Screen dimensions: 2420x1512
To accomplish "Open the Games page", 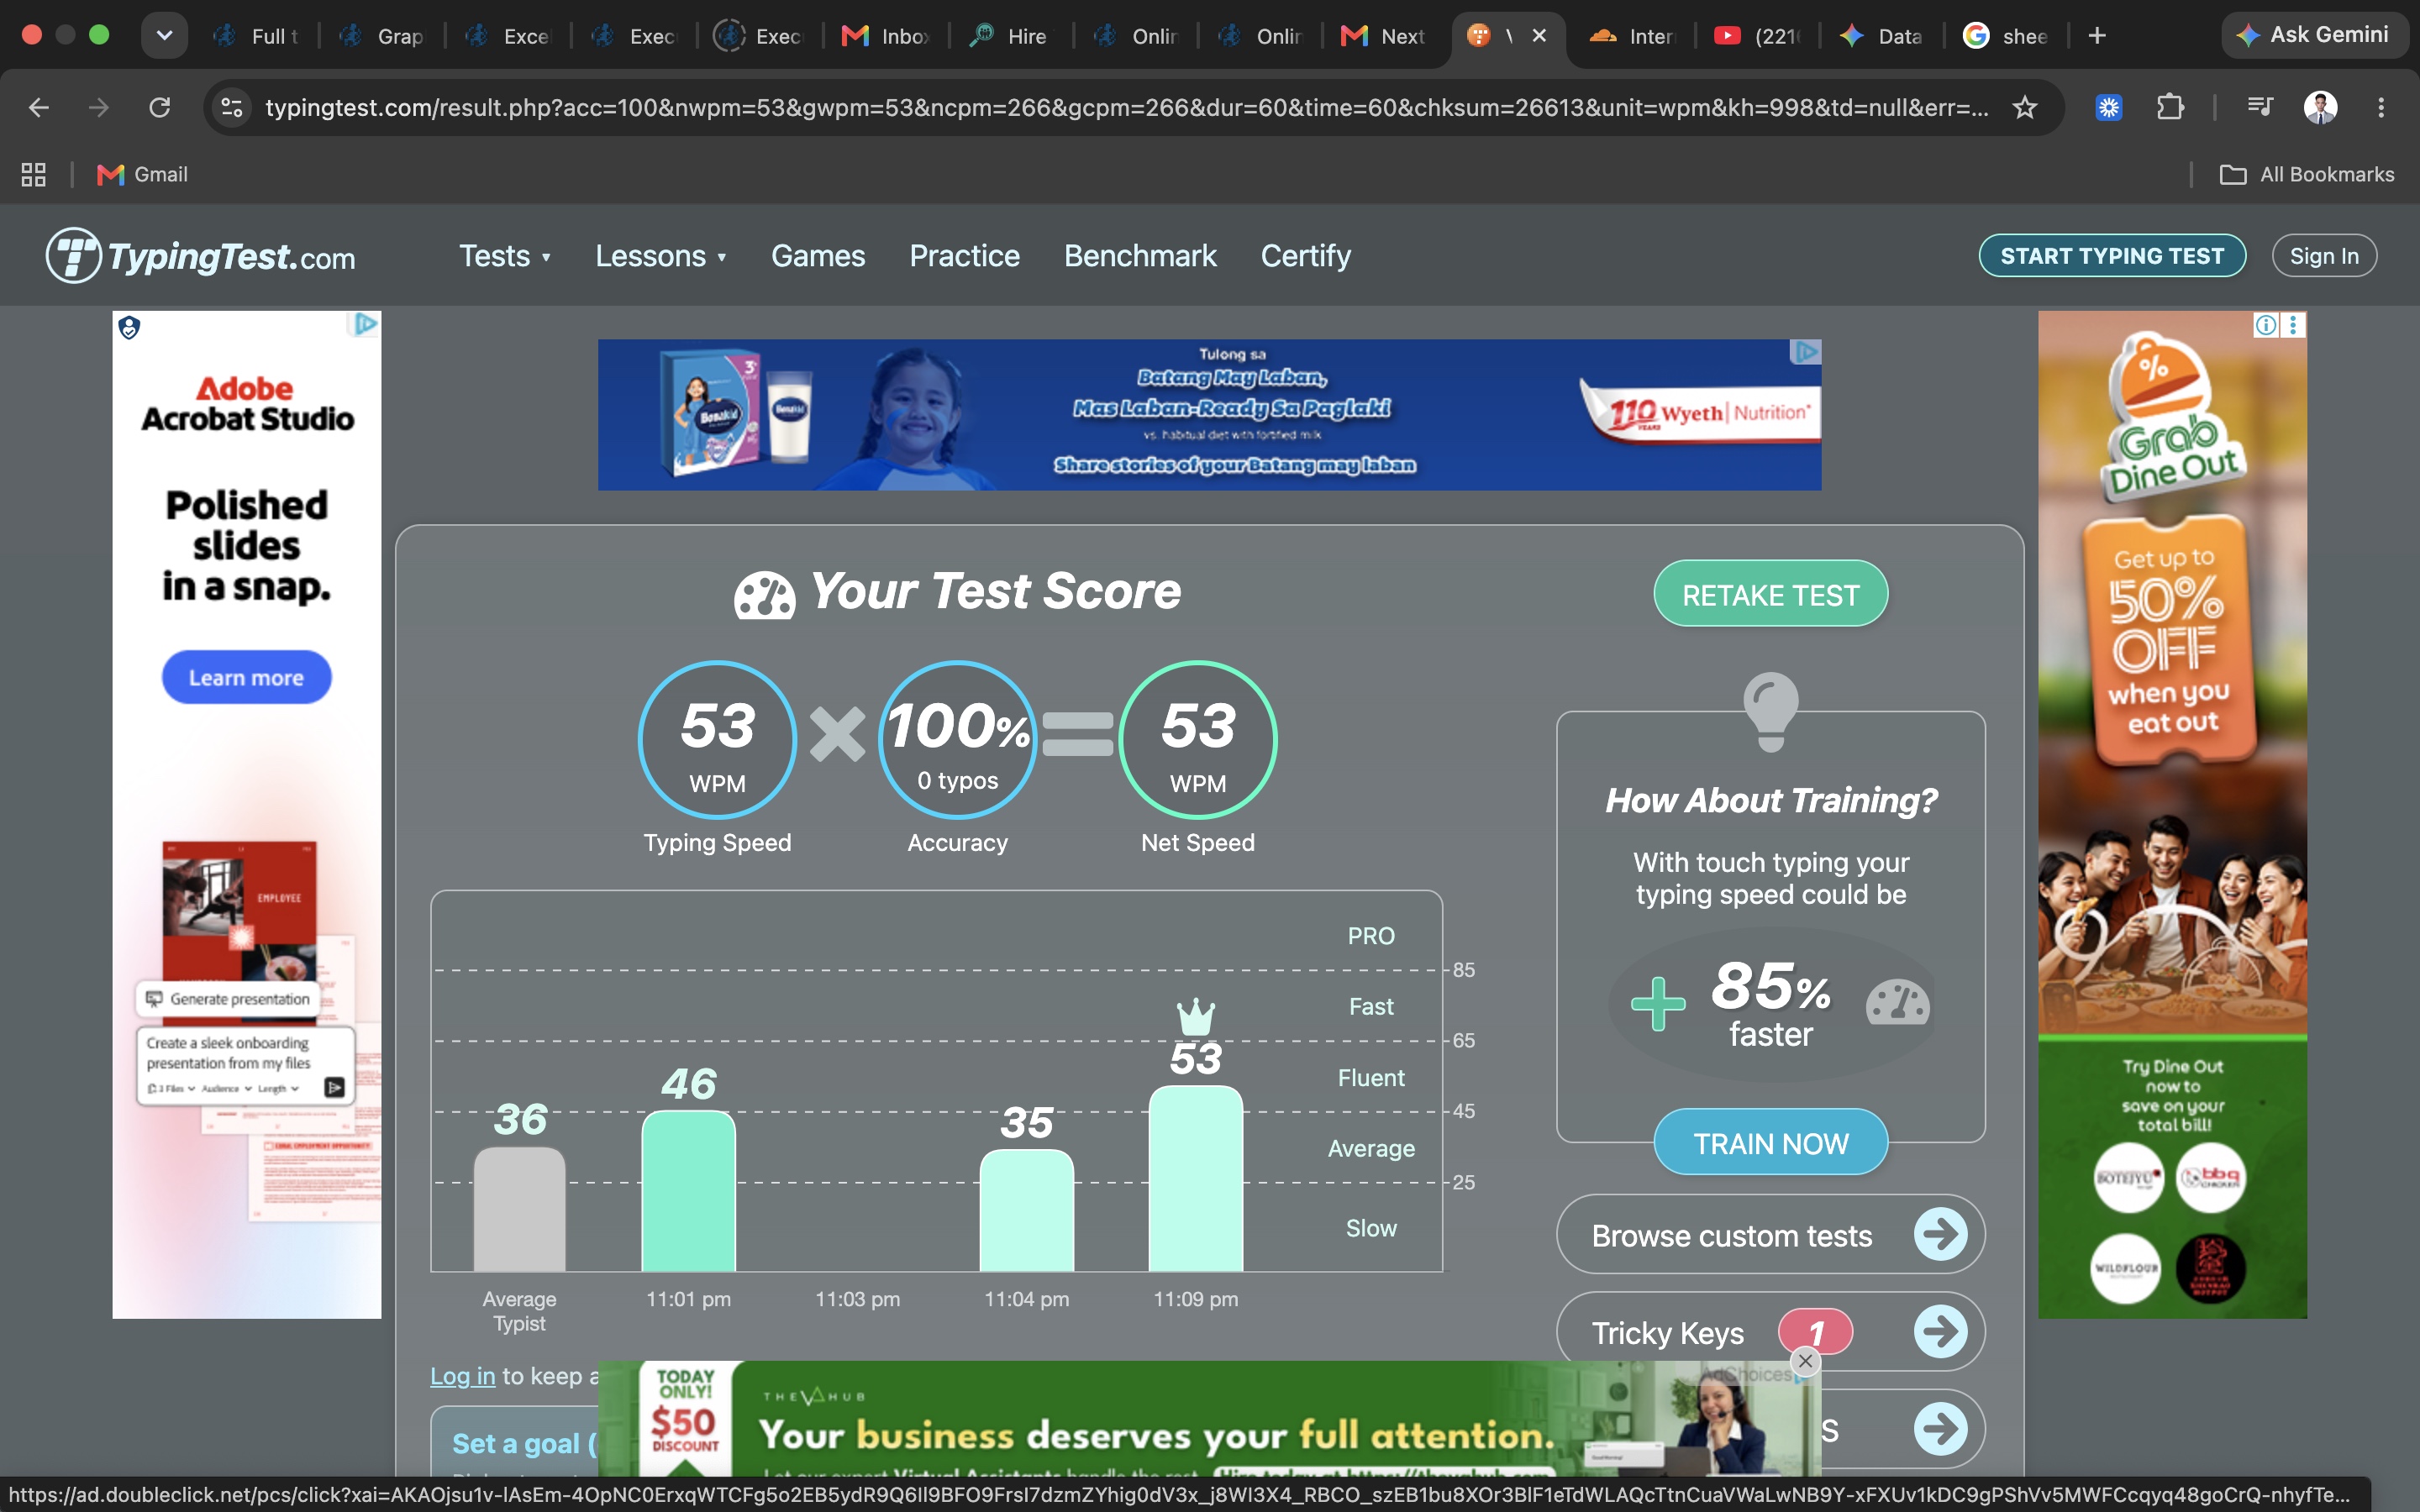I will point(818,256).
